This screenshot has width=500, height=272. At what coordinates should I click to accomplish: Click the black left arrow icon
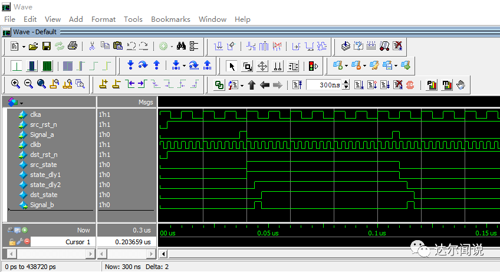265,85
